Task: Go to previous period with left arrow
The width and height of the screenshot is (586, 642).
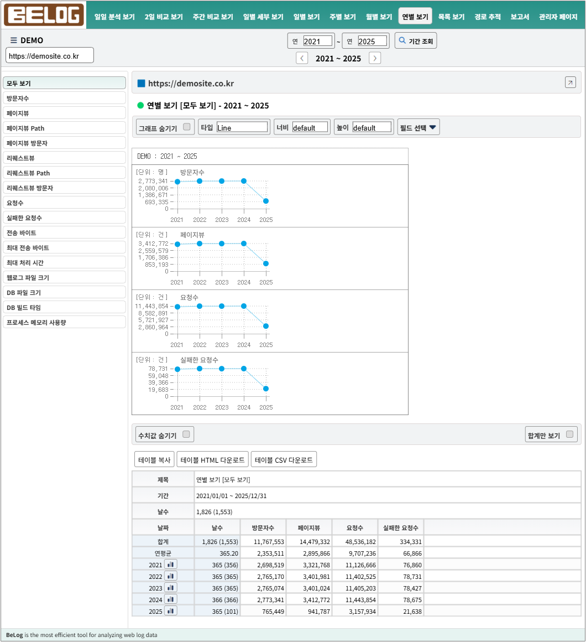Action: [x=302, y=58]
